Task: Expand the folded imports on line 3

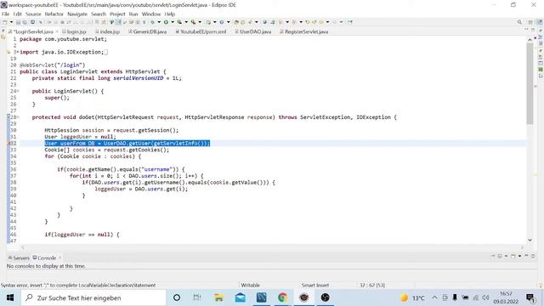Action: [x=17, y=52]
